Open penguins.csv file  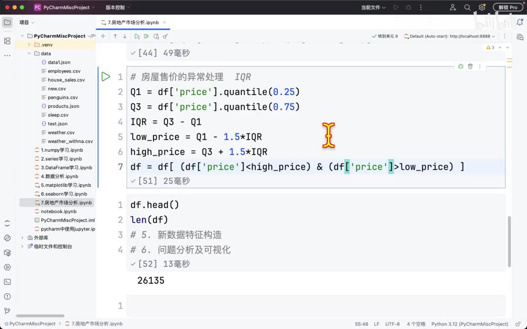63,97
